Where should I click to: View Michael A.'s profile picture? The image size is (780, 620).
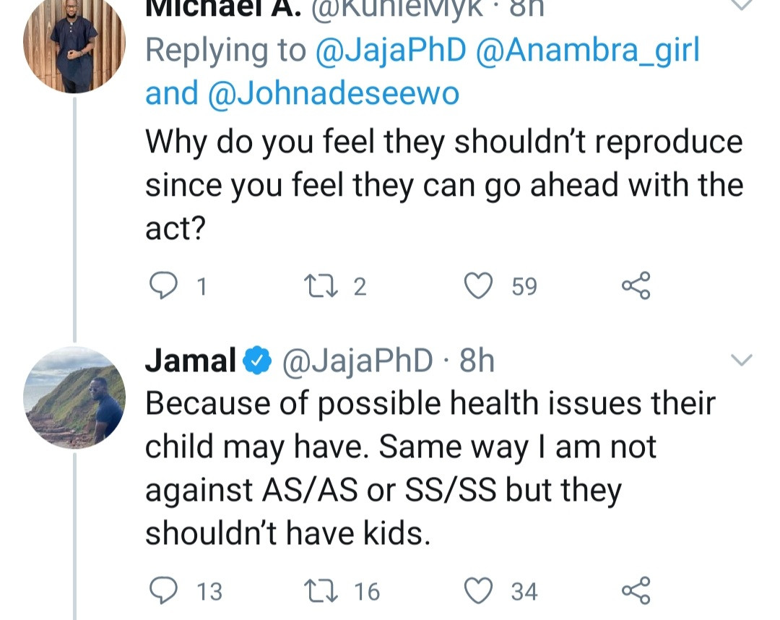pos(74,43)
